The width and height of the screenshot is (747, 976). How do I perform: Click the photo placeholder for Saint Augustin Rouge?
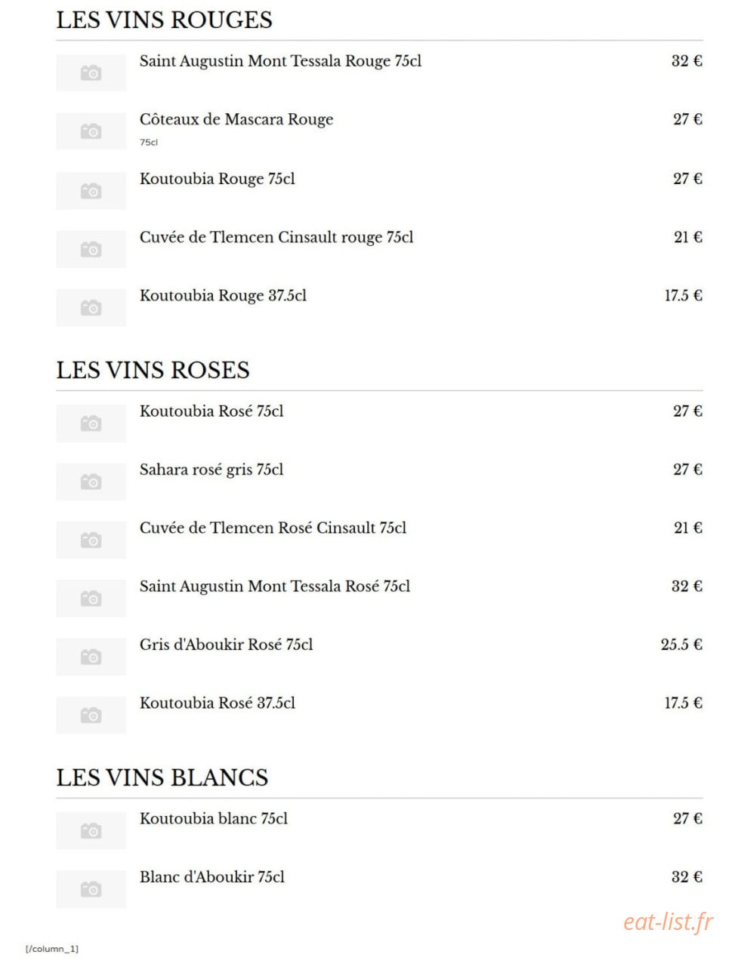[91, 72]
